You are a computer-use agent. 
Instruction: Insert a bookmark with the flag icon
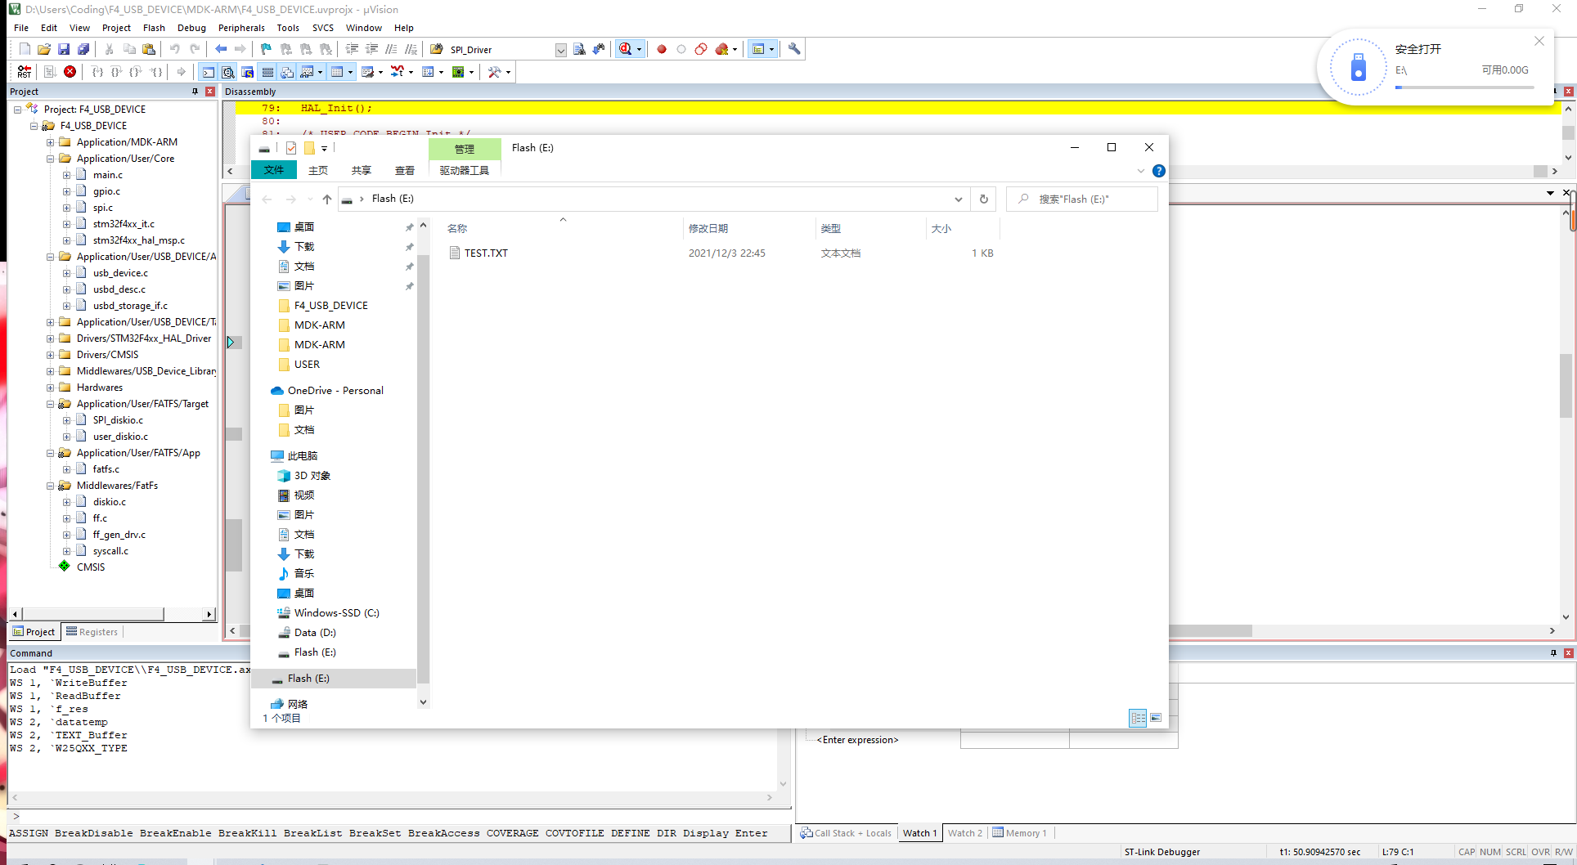[266, 49]
